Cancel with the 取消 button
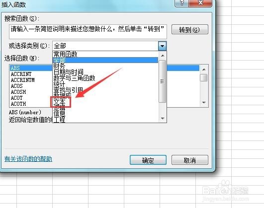264x208 pixels. pyautogui.click(x=190, y=160)
